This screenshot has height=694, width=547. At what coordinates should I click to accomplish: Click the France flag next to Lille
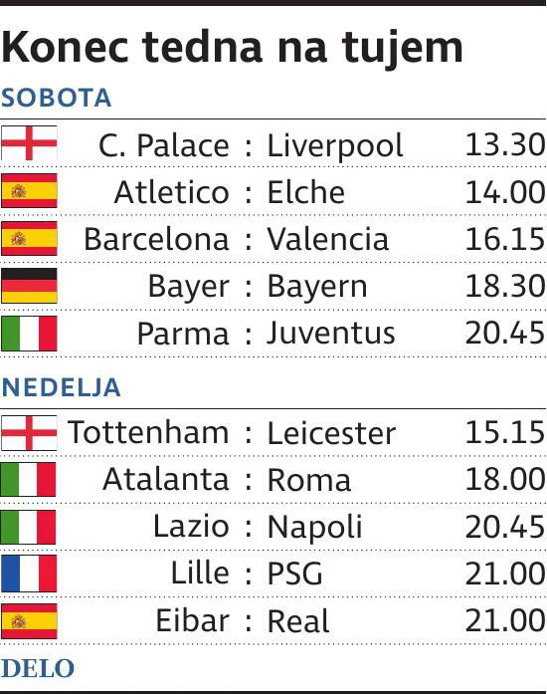pos(29,574)
